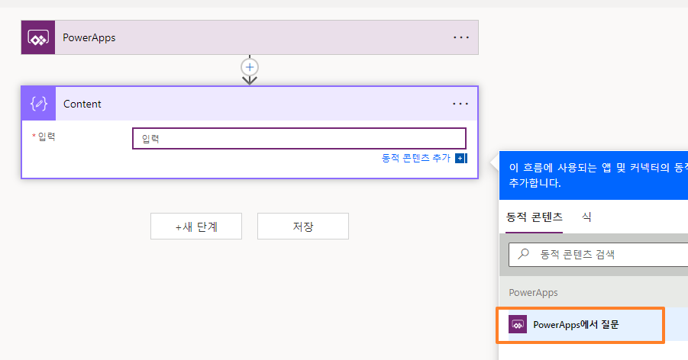
Task: Insert a step with the plus connector
Action: 250,67
